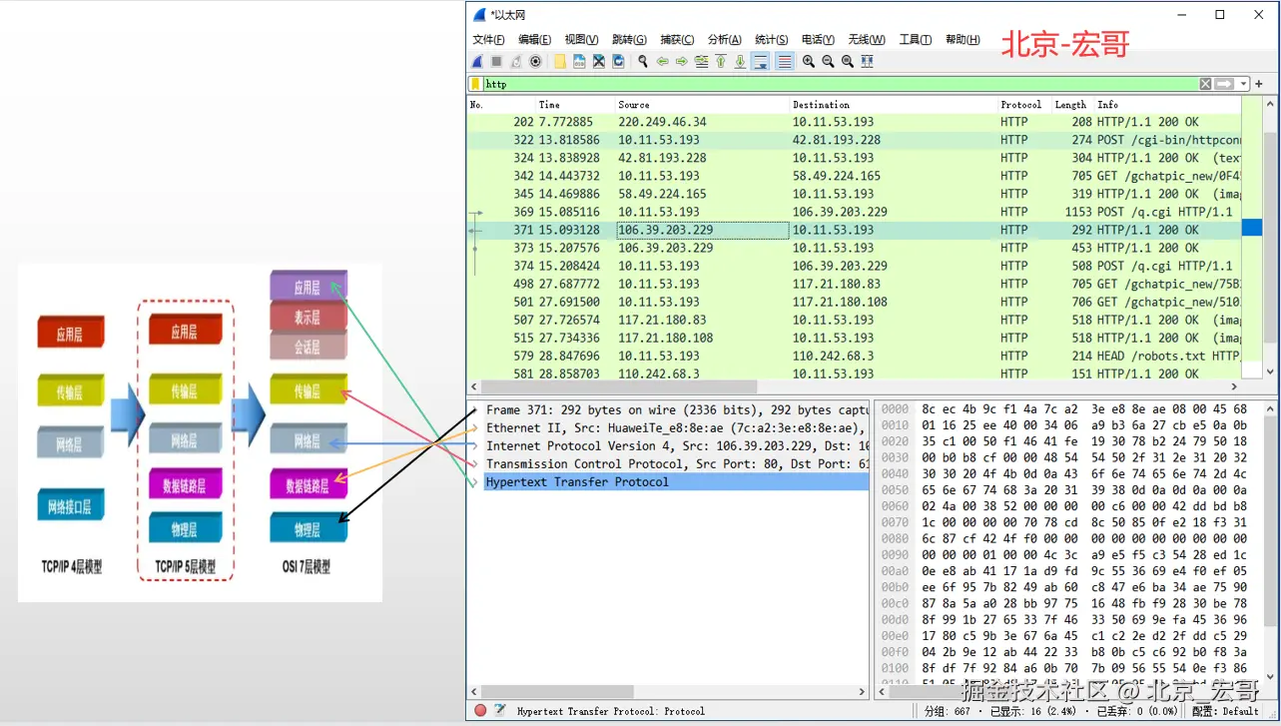
Task: Open expert information red circle icon
Action: pyautogui.click(x=480, y=710)
